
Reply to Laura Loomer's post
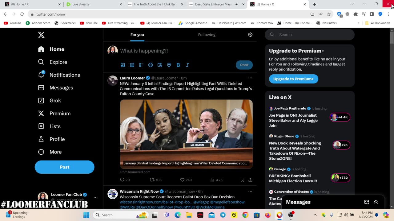125,180
